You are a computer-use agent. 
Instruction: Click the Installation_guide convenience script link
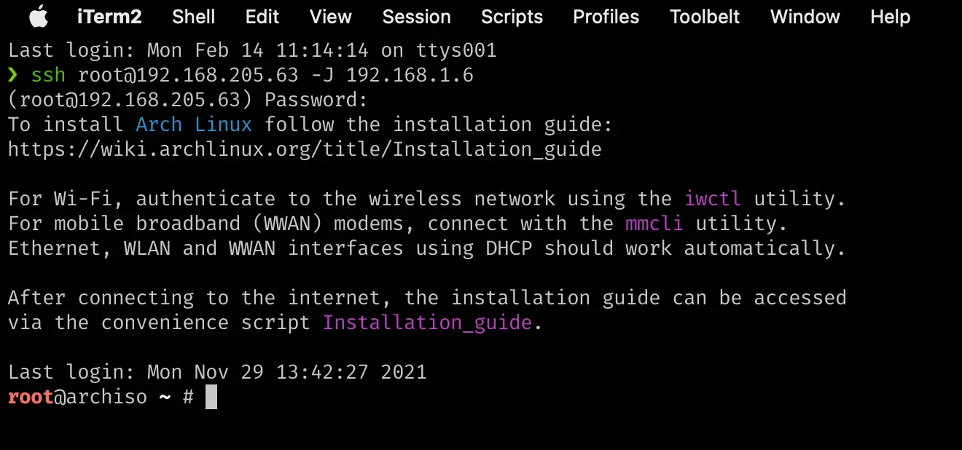[x=429, y=322]
